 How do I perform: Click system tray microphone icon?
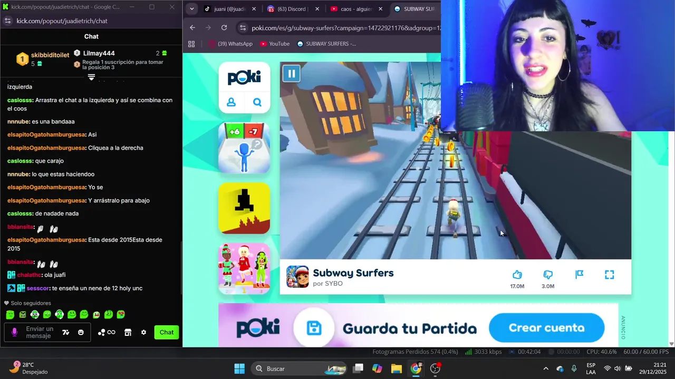[574, 368]
